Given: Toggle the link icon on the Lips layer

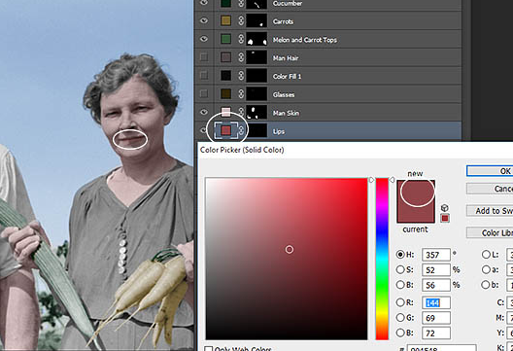Looking at the screenshot, I should coord(241,131).
